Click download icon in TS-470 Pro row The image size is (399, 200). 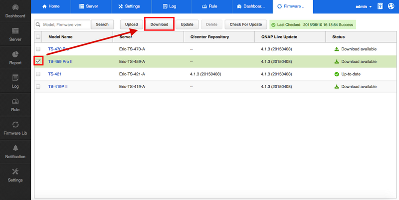(336, 49)
